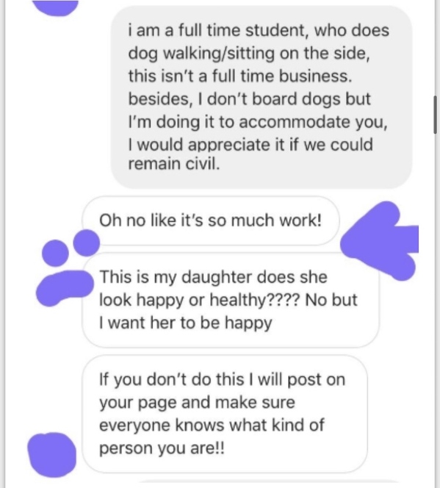This screenshot has width=440, height=488.
Task: Click the purple-covered avatar beside the last message
Action: tap(52, 455)
